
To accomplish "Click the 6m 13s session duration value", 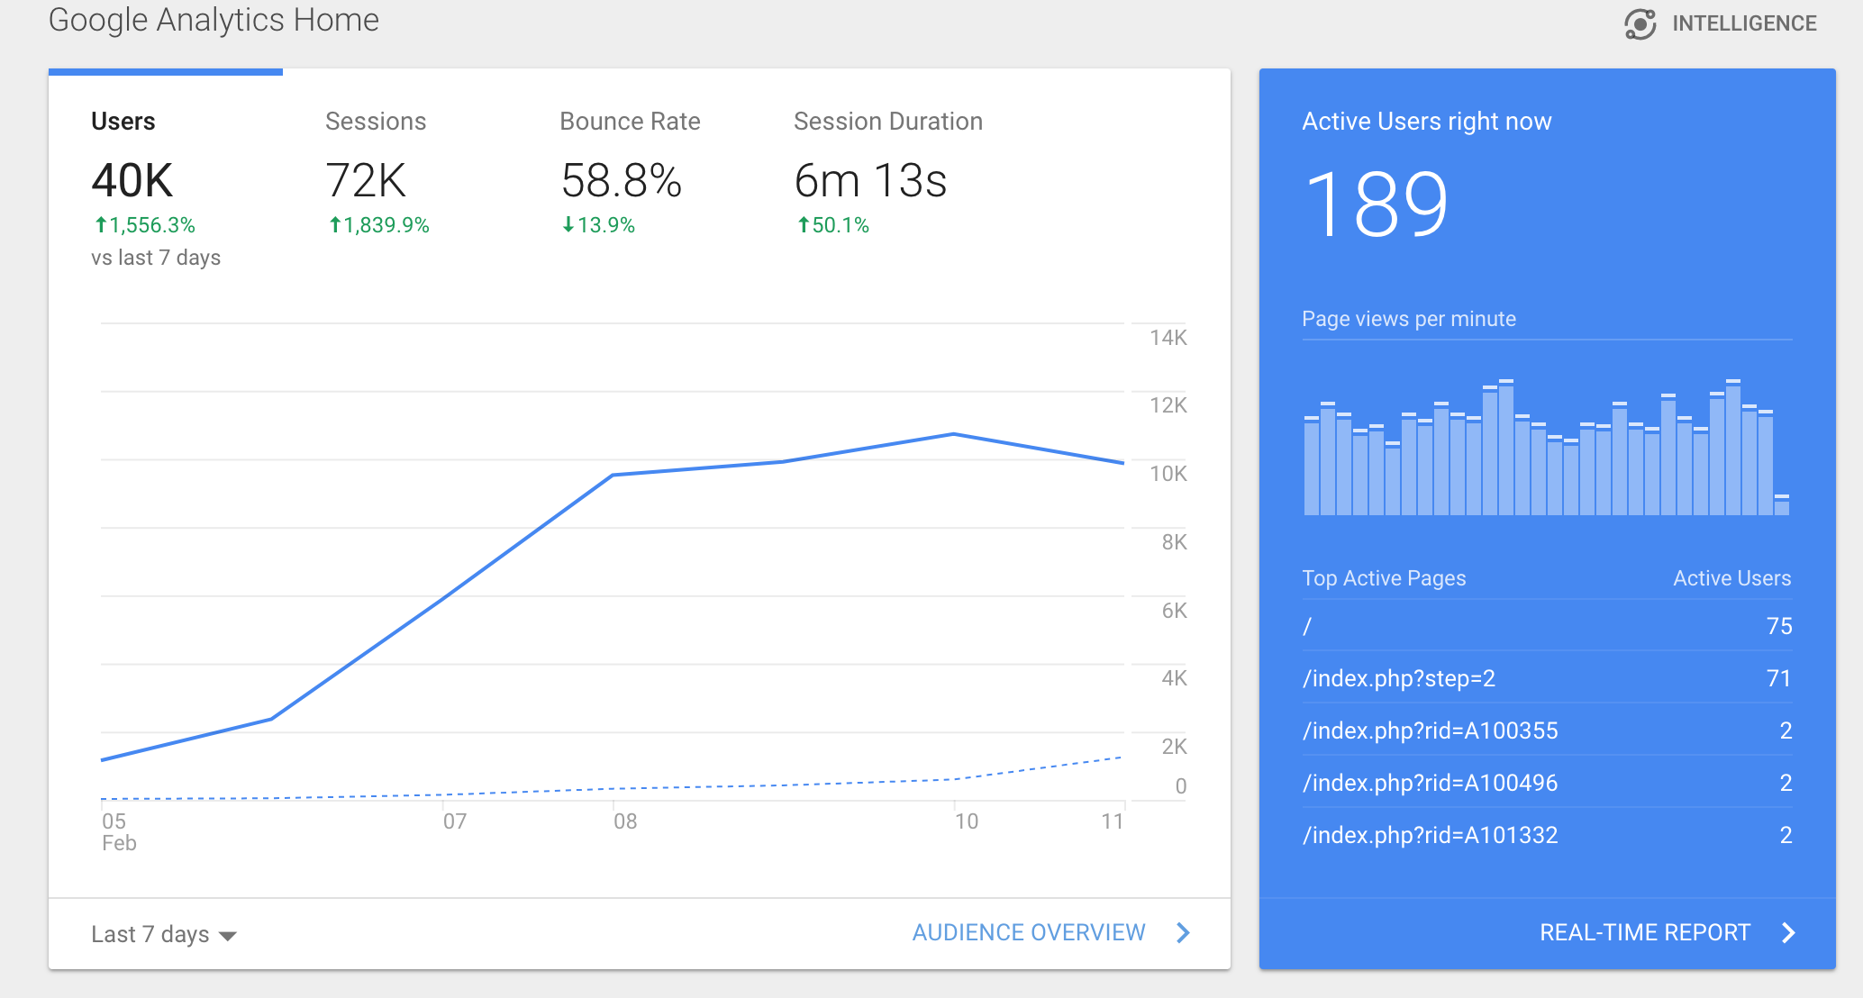I will coord(870,180).
